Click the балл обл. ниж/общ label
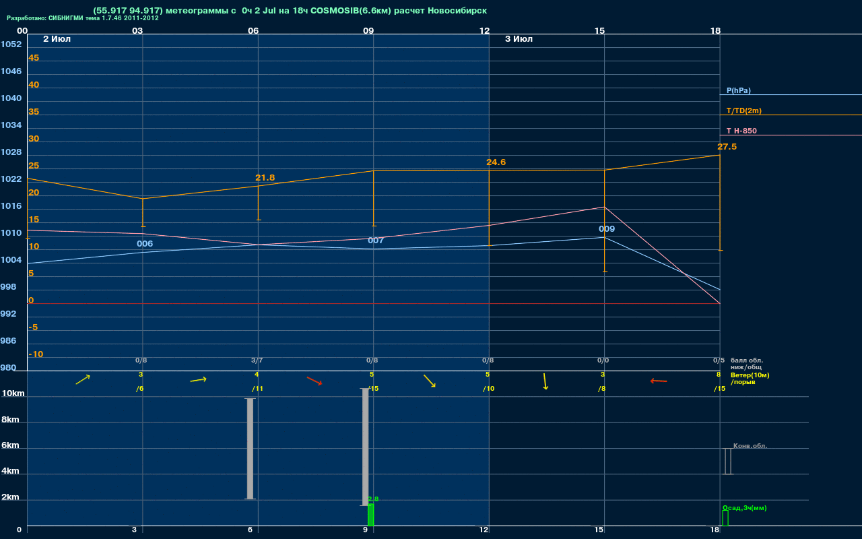Image resolution: width=862 pixels, height=539 pixels. pyautogui.click(x=746, y=364)
